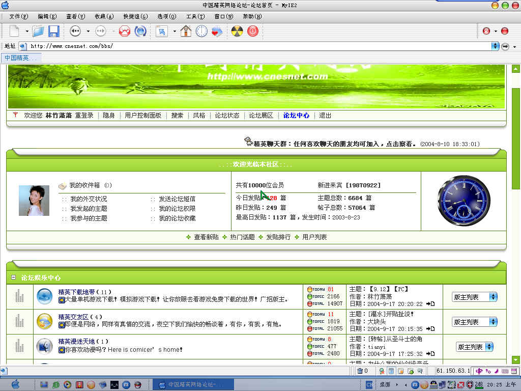Screen dimensions: 521x391
Task: Go to Home page icon
Action: (x=186, y=31)
